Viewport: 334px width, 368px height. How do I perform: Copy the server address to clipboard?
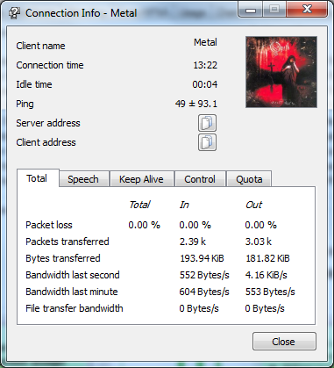click(x=207, y=123)
